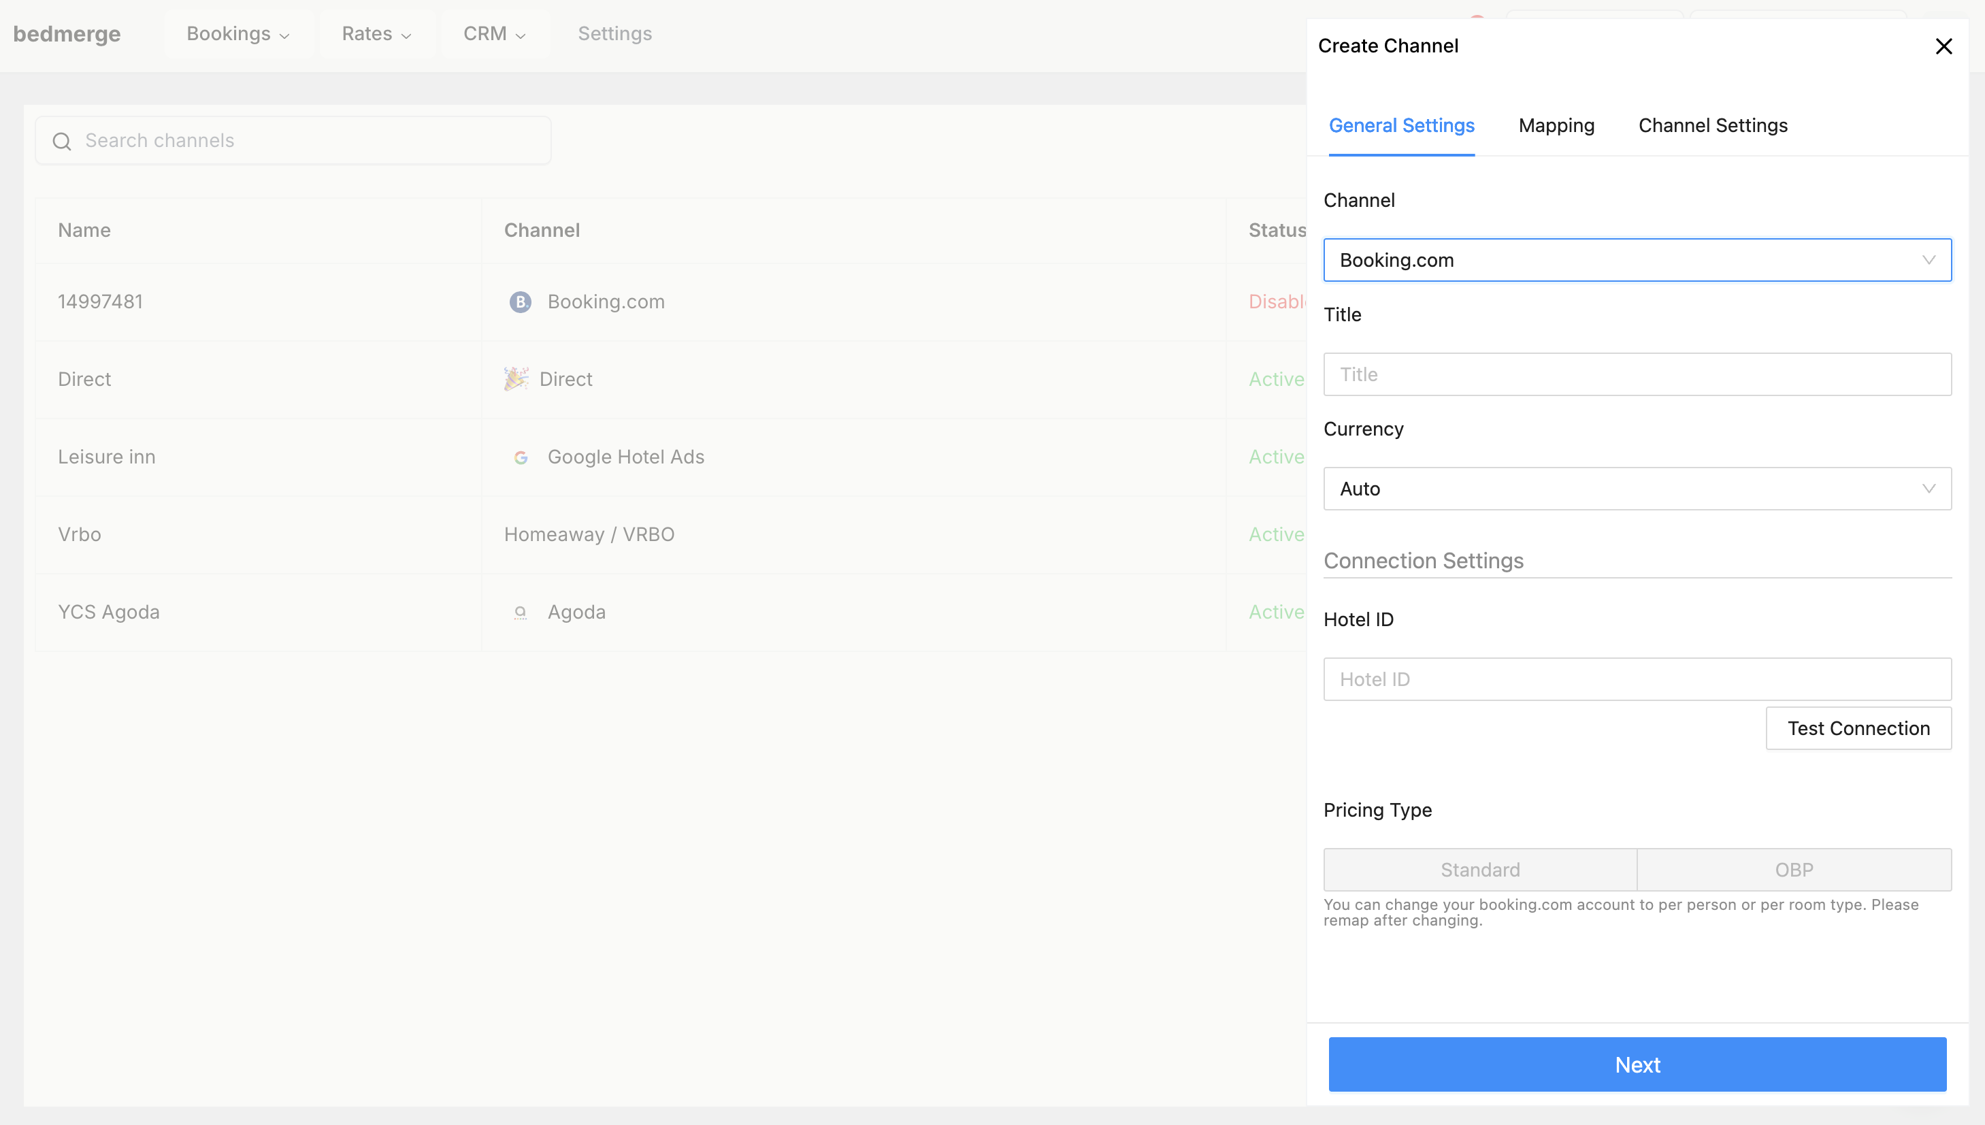Viewport: 1985px width, 1125px height.
Task: Open the Channel dropdown showing Booking.com
Action: click(1637, 259)
